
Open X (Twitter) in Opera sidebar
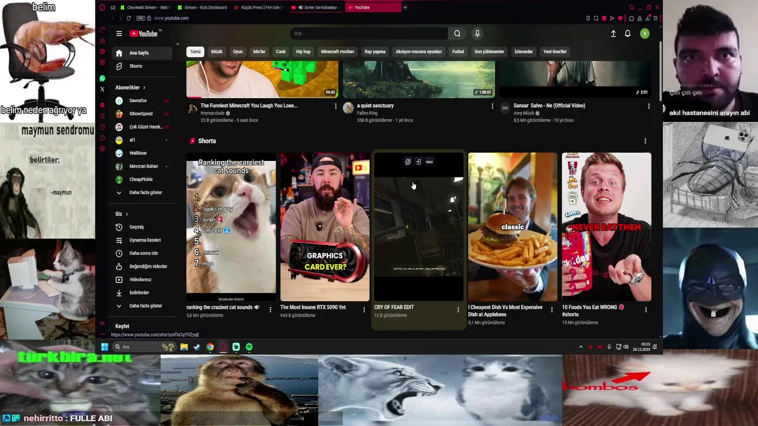coord(102,89)
